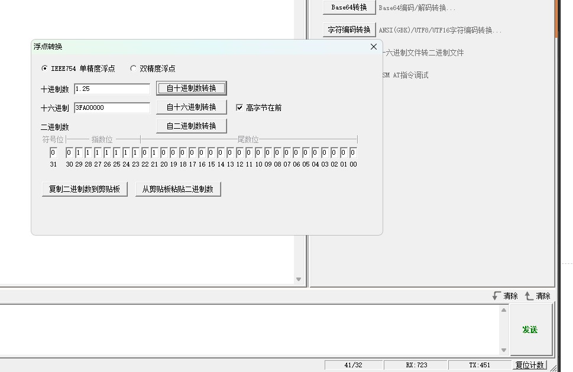This screenshot has height=372, width=573.
Task: Toggle mantissa bit 16
Action: pyautogui.click(x=202, y=152)
